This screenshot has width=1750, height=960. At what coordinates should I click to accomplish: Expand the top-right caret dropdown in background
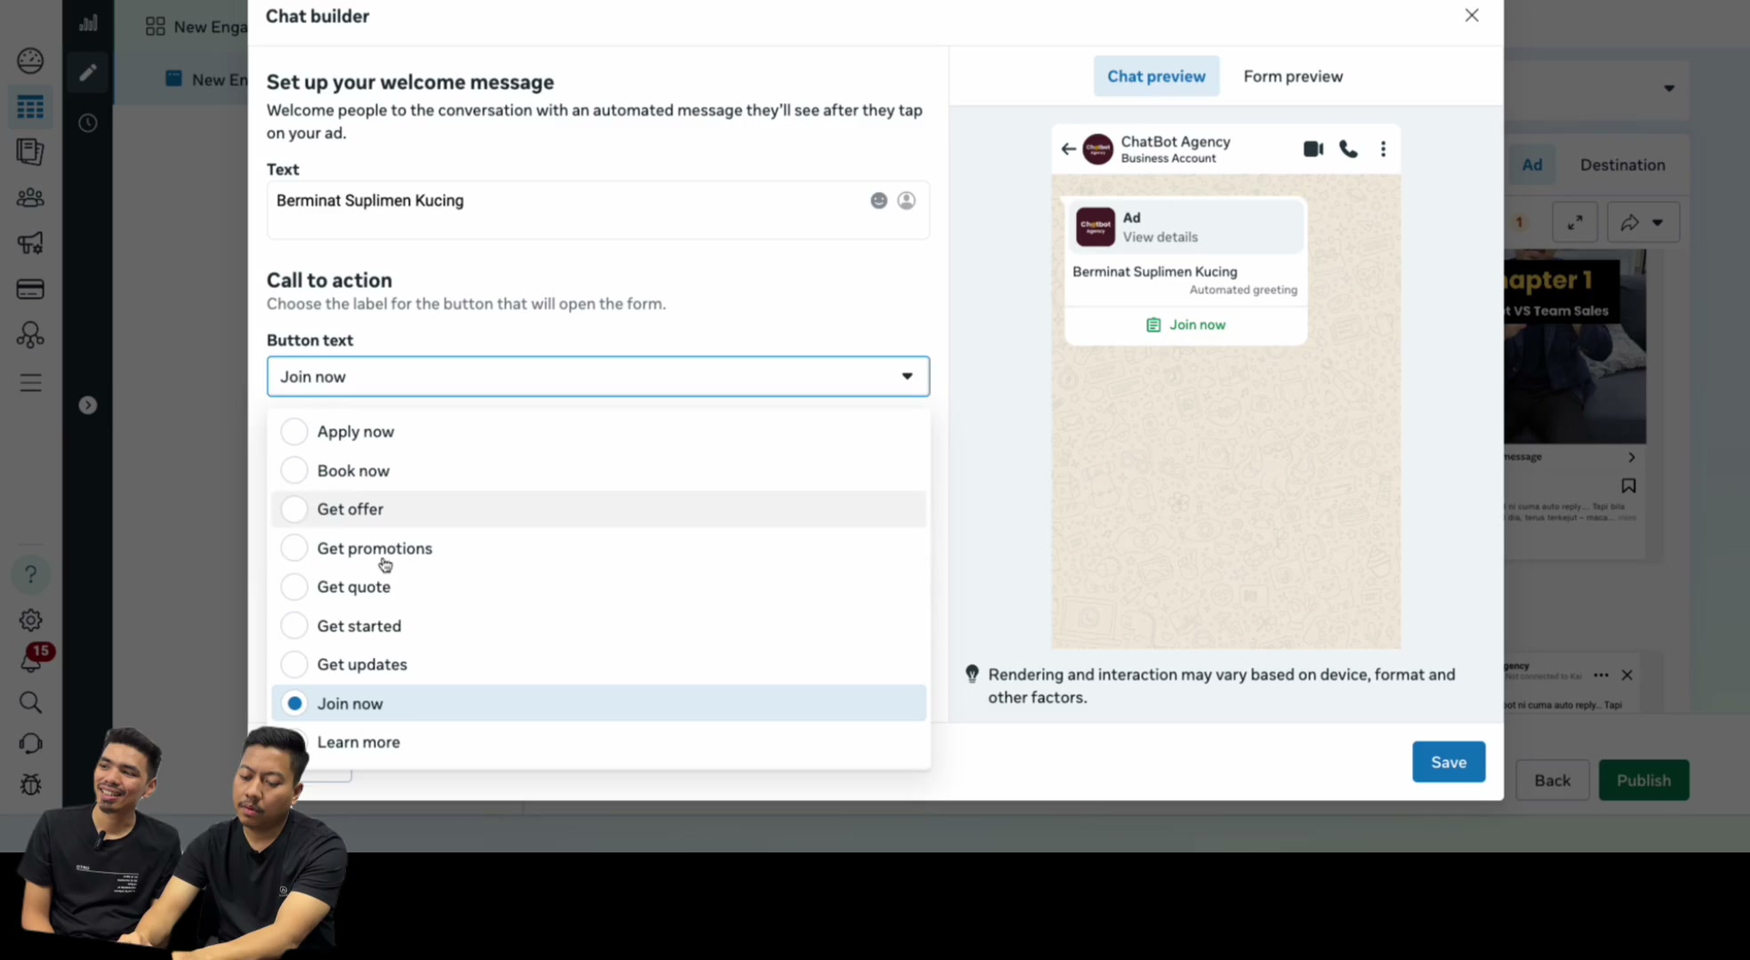[1669, 88]
